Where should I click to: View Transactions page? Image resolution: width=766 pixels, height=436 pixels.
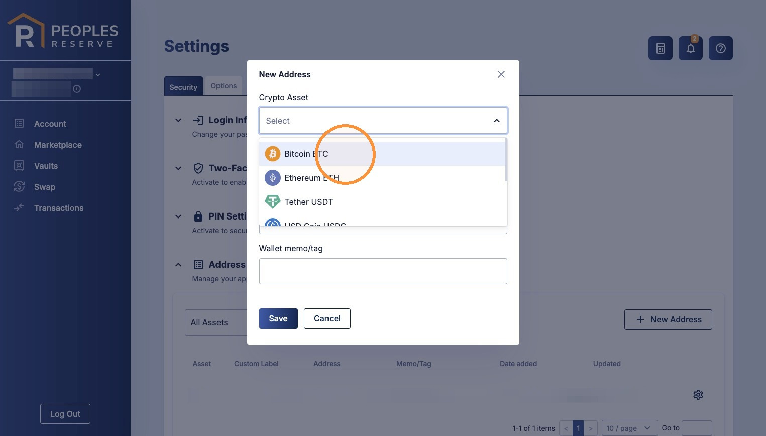[59, 208]
